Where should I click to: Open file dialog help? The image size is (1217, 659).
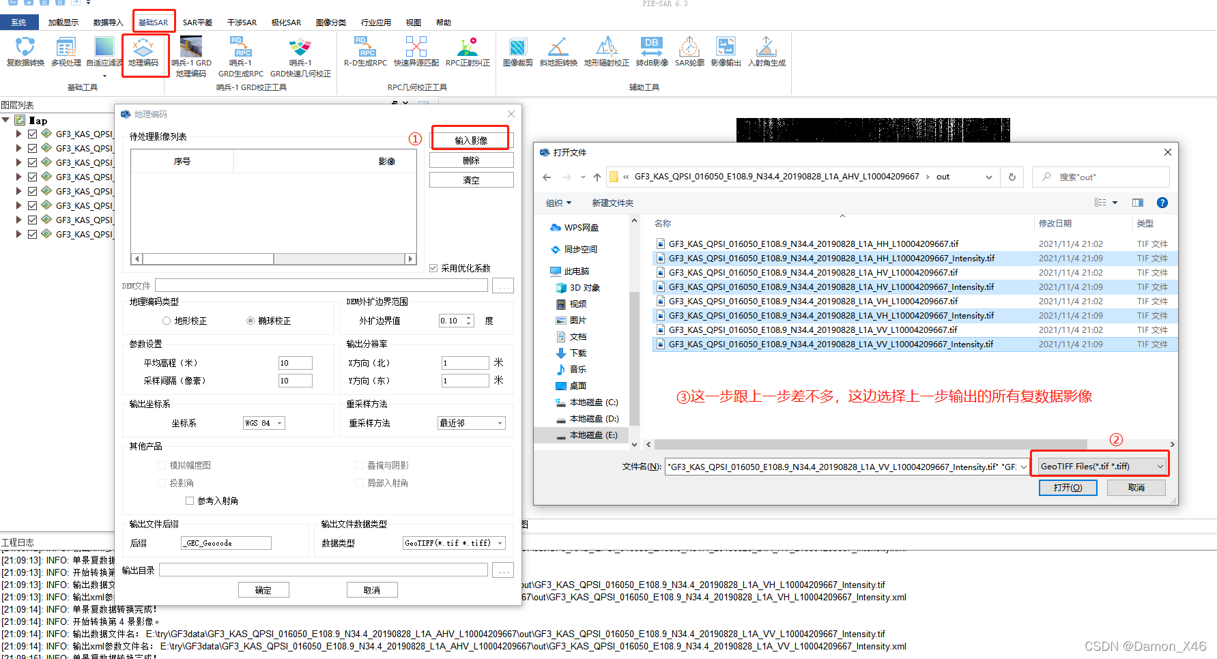[x=1162, y=203]
